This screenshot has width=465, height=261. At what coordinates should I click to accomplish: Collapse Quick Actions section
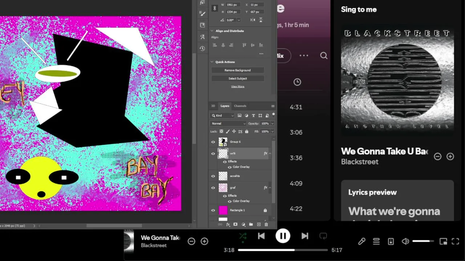pyautogui.click(x=212, y=62)
